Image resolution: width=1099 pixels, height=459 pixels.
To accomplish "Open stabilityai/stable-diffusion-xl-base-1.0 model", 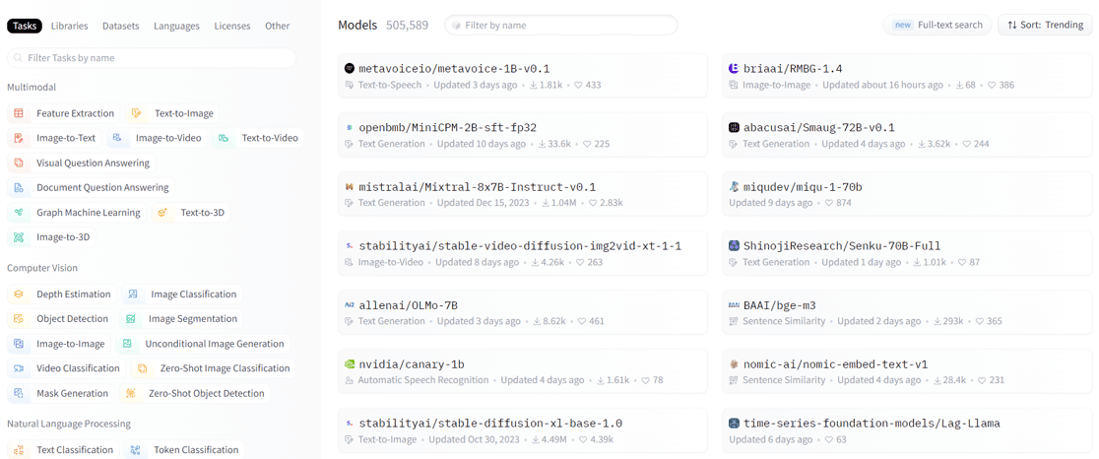I will click(523, 431).
